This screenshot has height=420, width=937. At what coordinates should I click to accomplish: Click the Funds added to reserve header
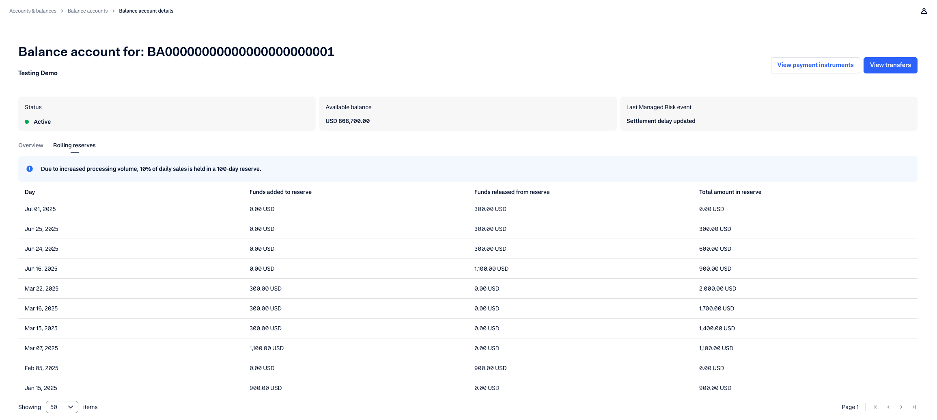[280, 192]
